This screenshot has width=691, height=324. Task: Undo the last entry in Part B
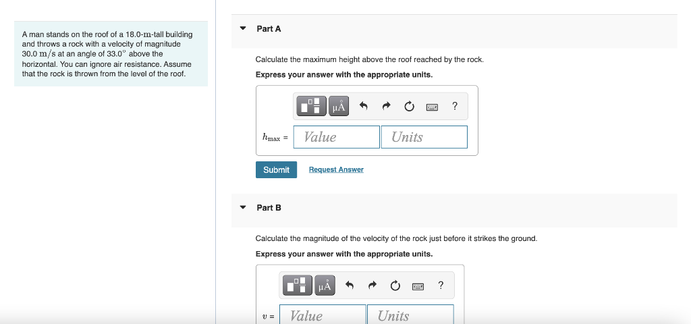[350, 286]
